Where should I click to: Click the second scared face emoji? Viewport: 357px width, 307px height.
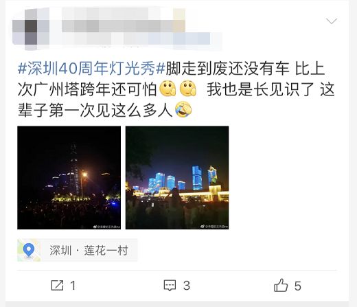(x=188, y=89)
